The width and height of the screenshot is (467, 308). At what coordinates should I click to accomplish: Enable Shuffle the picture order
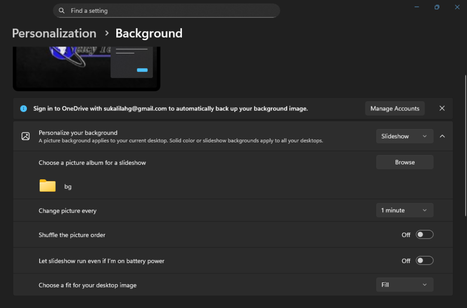click(424, 235)
